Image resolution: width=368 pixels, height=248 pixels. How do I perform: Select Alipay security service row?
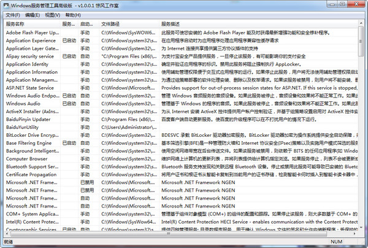(30, 56)
